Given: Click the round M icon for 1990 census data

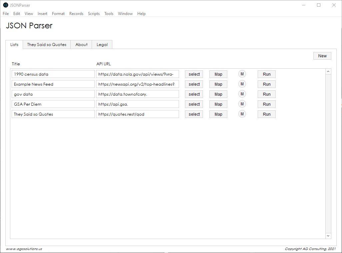Looking at the screenshot, I should pyautogui.click(x=242, y=74).
